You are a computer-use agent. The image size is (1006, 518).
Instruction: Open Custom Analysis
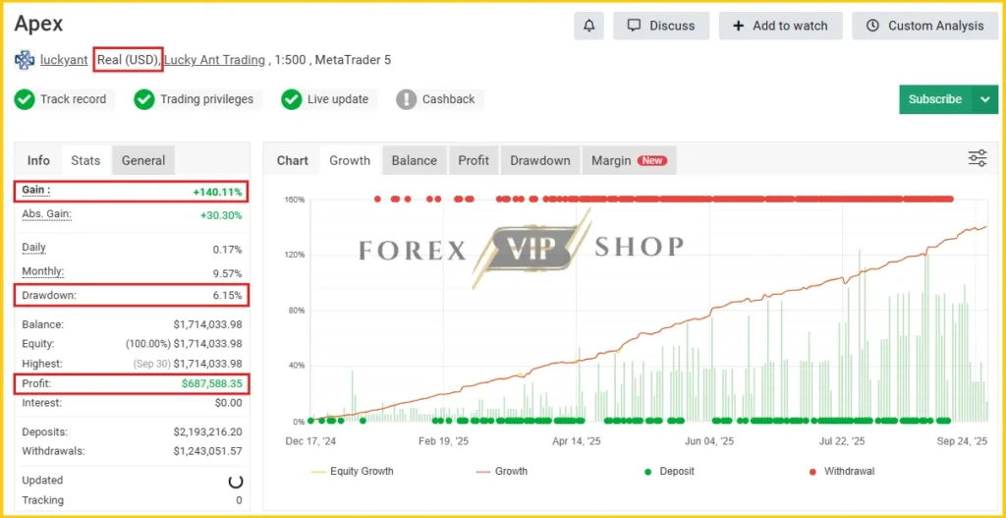[x=924, y=26]
